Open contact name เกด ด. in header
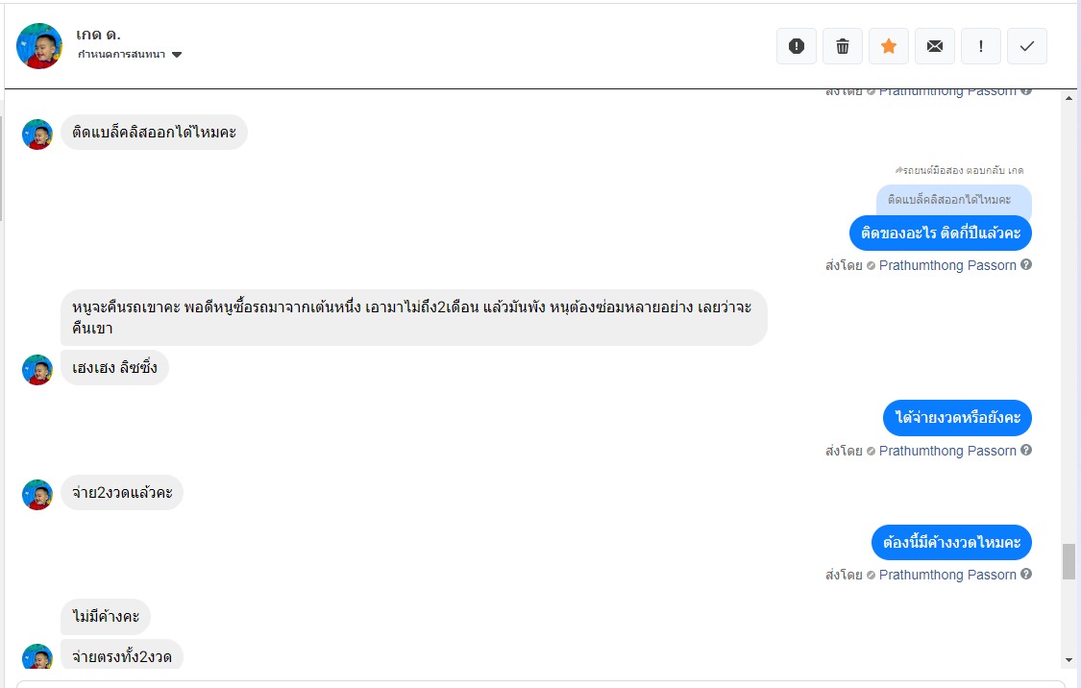Viewport: 1081px width, 688px height. click(x=98, y=35)
